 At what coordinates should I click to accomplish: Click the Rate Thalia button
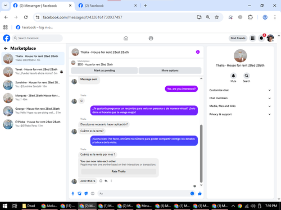point(119,171)
